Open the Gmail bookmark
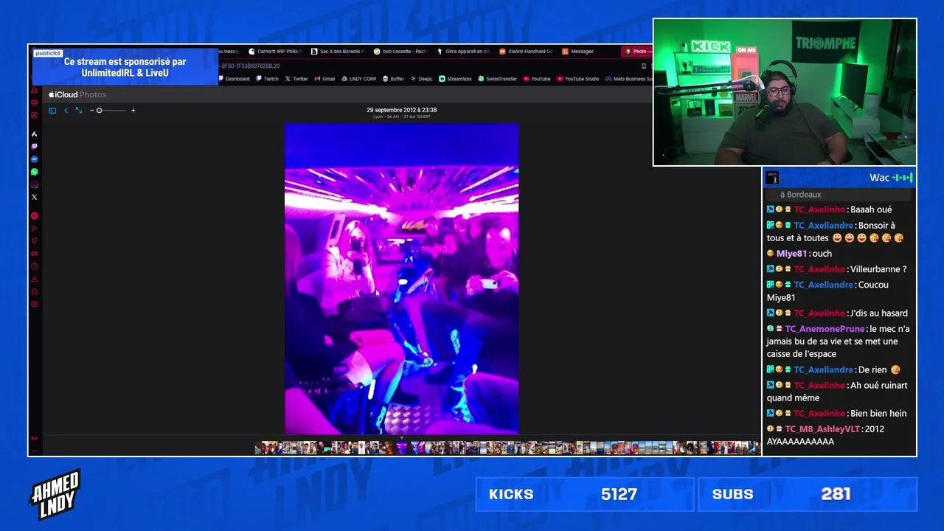Screen dimensions: 944x531 [324, 79]
